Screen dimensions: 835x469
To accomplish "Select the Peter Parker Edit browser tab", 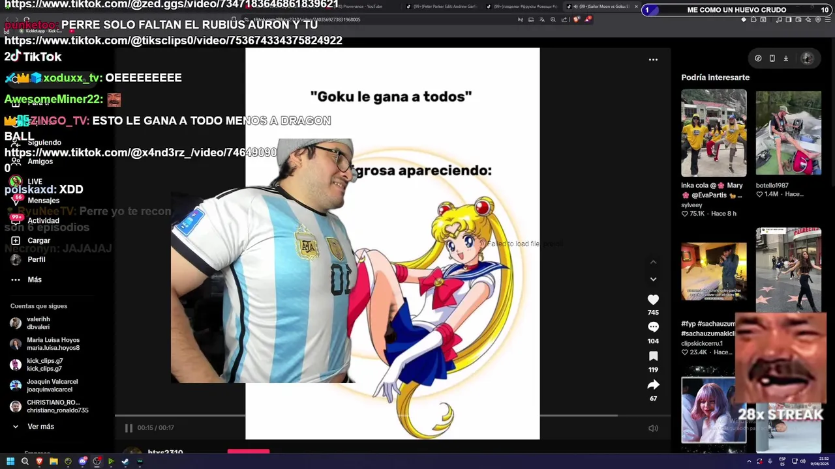I will 442,7.
